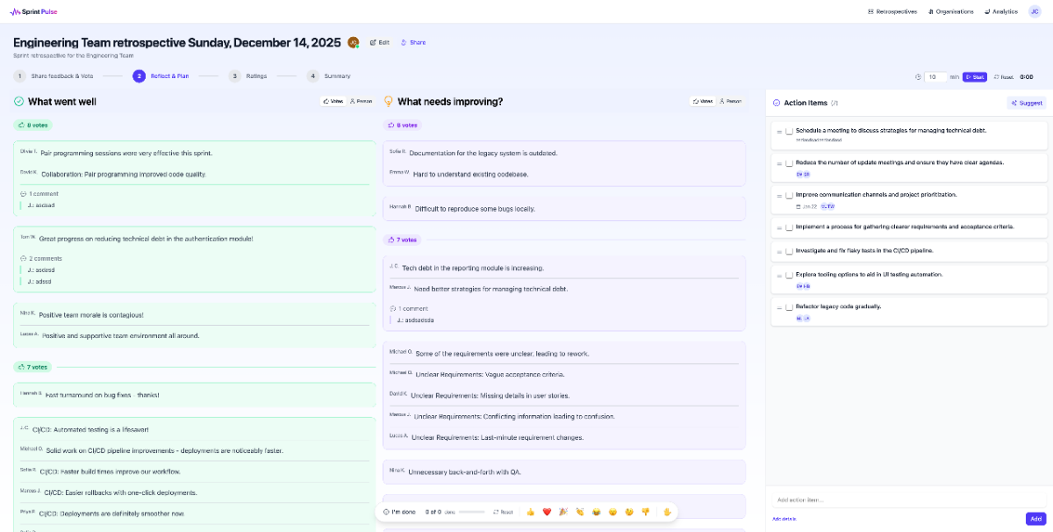The image size is (1053, 532).
Task: Open the Analytics nav item
Action: pos(1001,11)
